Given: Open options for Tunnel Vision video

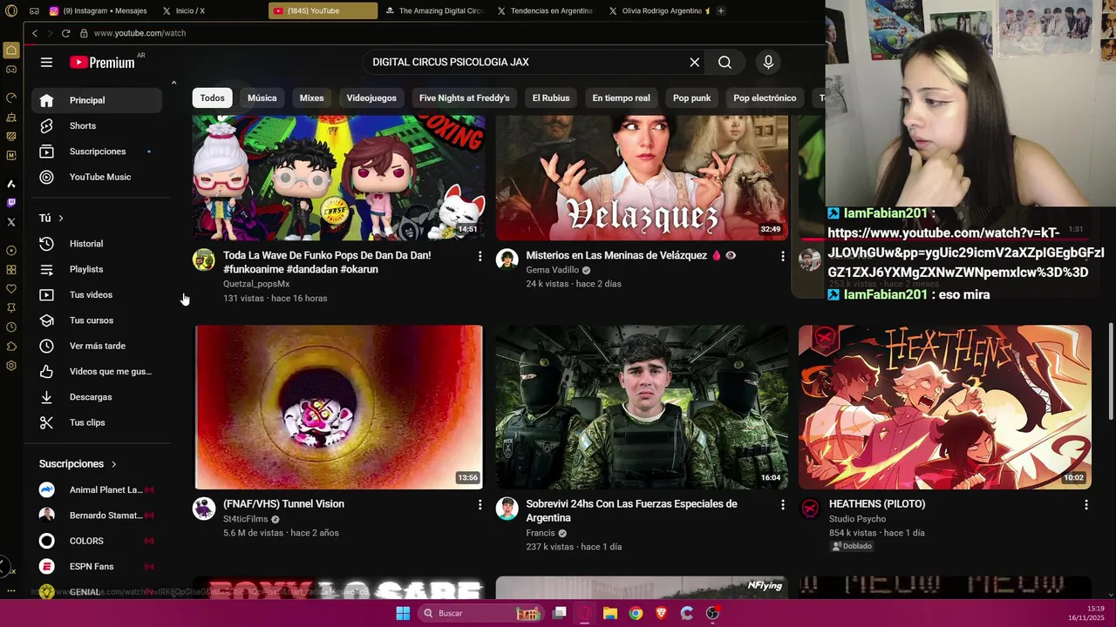Looking at the screenshot, I should 480,504.
